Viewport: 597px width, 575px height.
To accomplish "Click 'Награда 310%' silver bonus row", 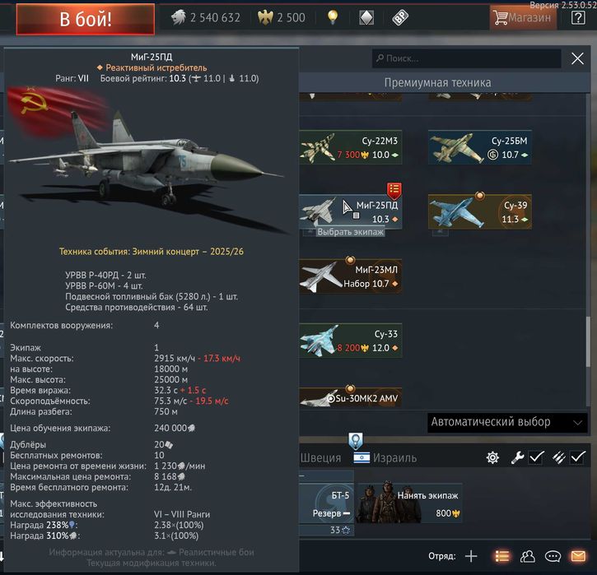I will pyautogui.click(x=104, y=536).
